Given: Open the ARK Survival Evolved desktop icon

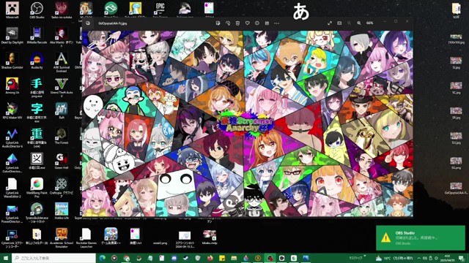Looking at the screenshot, I should click(62, 62).
